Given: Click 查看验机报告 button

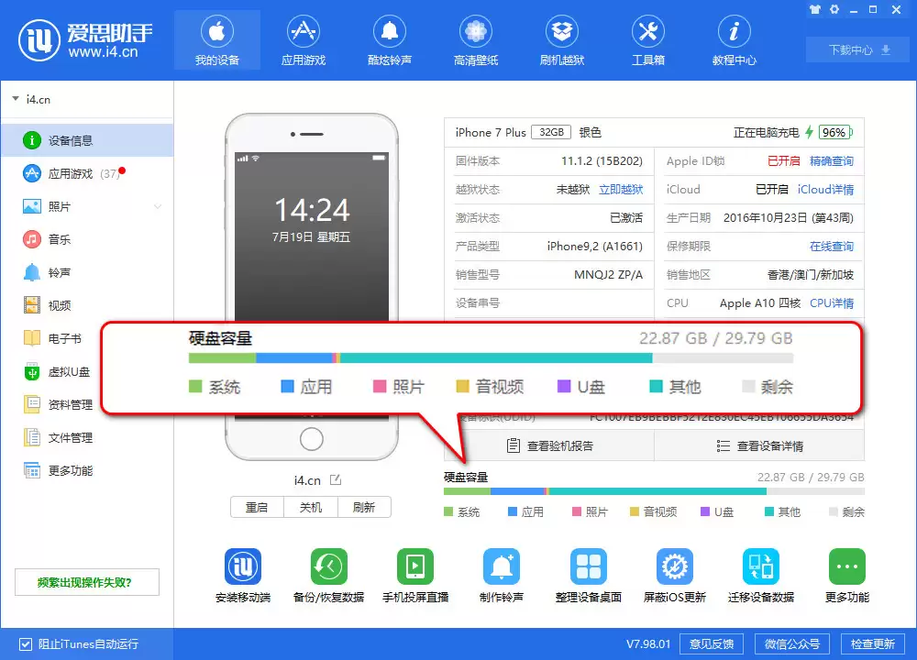Looking at the screenshot, I should 549,446.
